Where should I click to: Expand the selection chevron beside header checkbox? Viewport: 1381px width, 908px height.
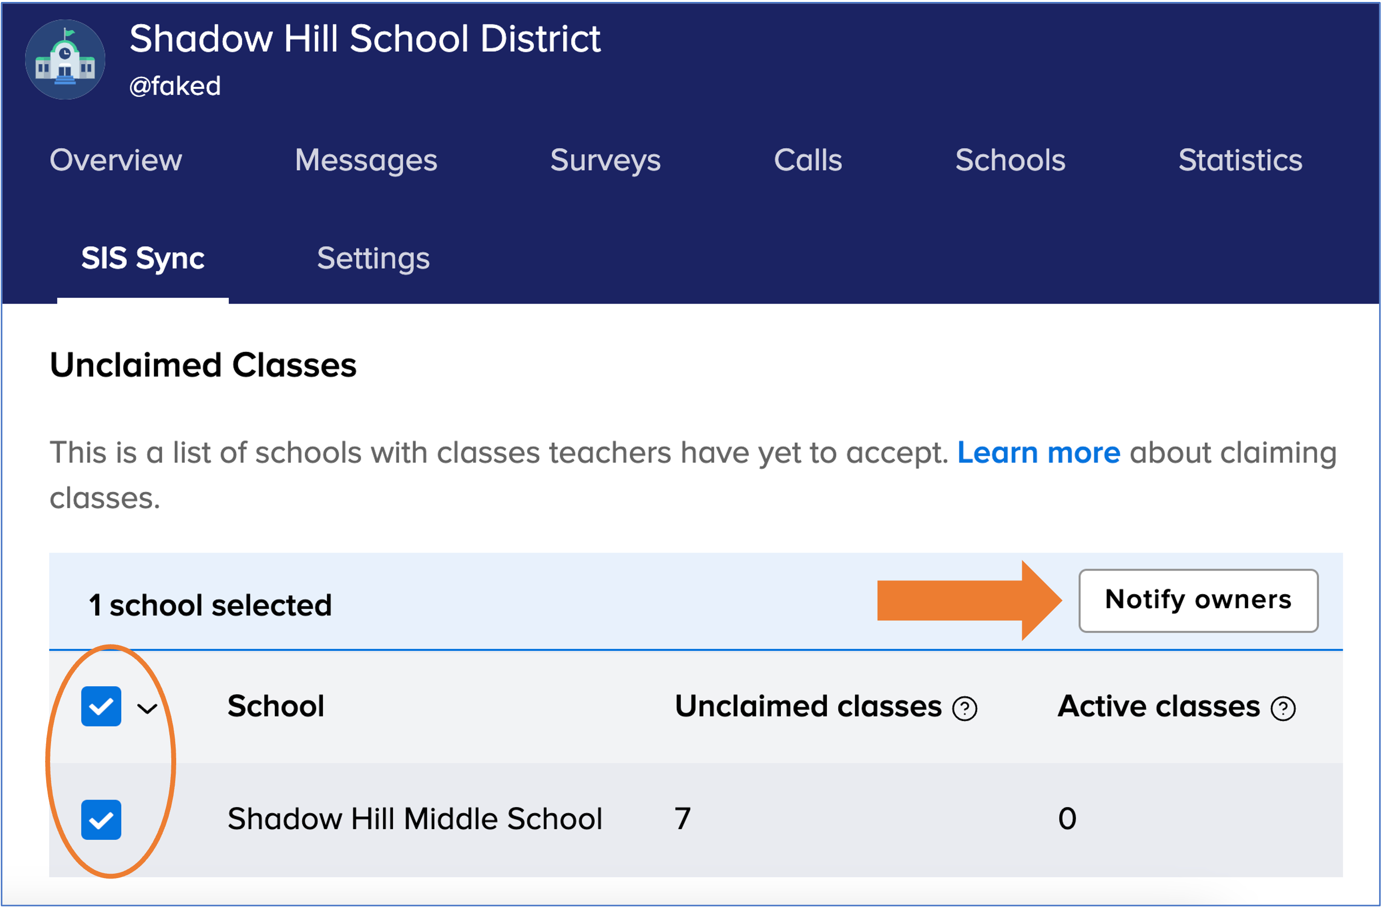(147, 708)
